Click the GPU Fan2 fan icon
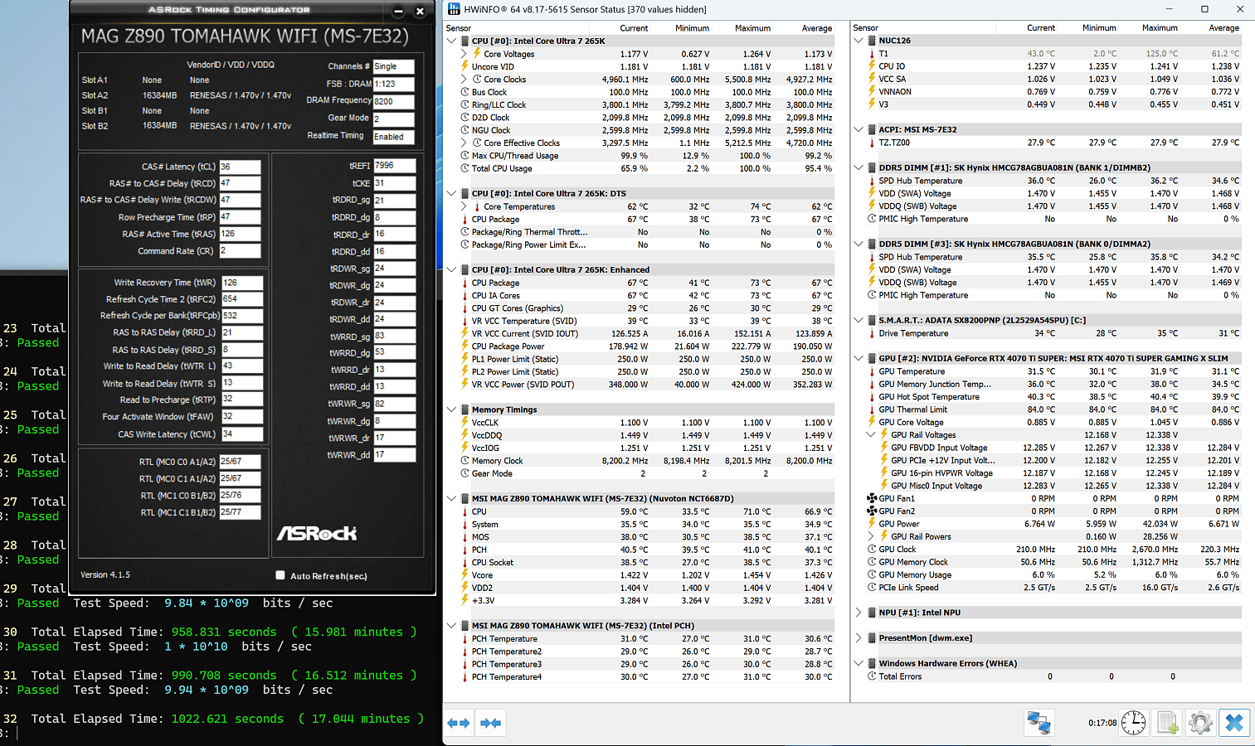 pyautogui.click(x=872, y=511)
